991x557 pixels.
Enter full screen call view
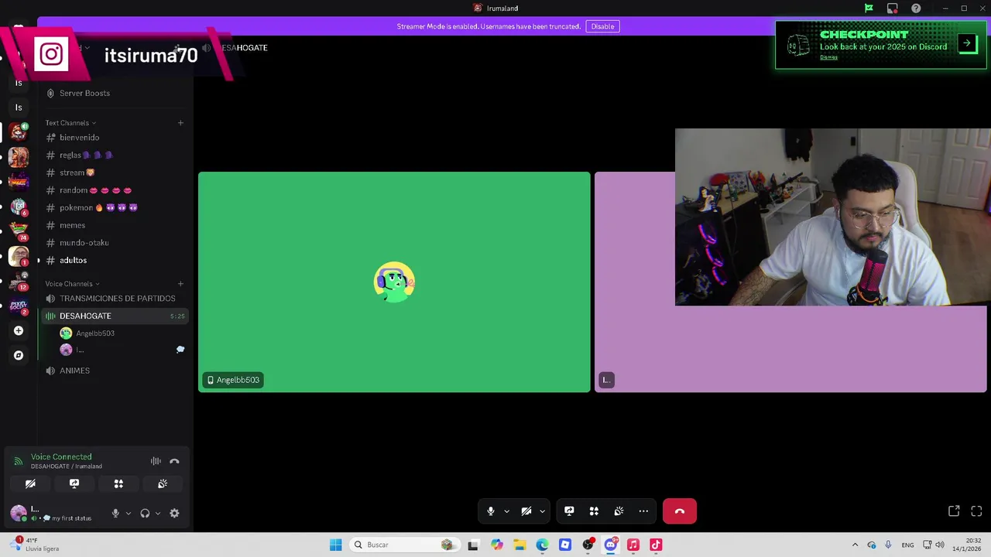click(x=976, y=511)
